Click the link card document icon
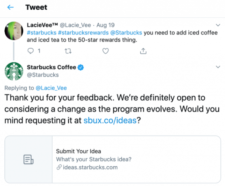 pos(29,159)
